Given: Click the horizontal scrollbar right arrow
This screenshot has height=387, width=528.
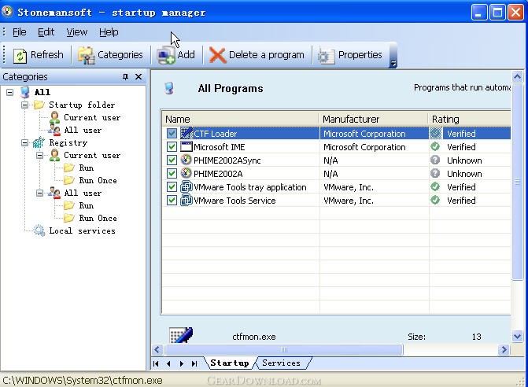Looking at the screenshot, I should (x=504, y=349).
